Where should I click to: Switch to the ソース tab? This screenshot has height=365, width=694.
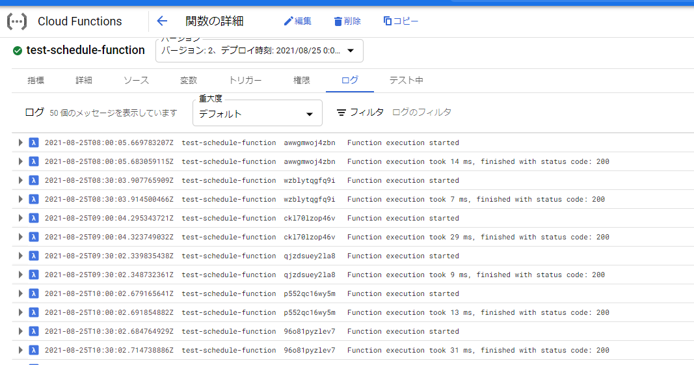137,80
